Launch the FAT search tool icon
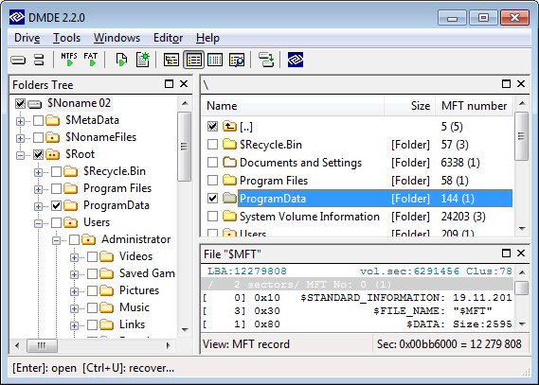Image resolution: width=539 pixels, height=385 pixels. (x=91, y=60)
